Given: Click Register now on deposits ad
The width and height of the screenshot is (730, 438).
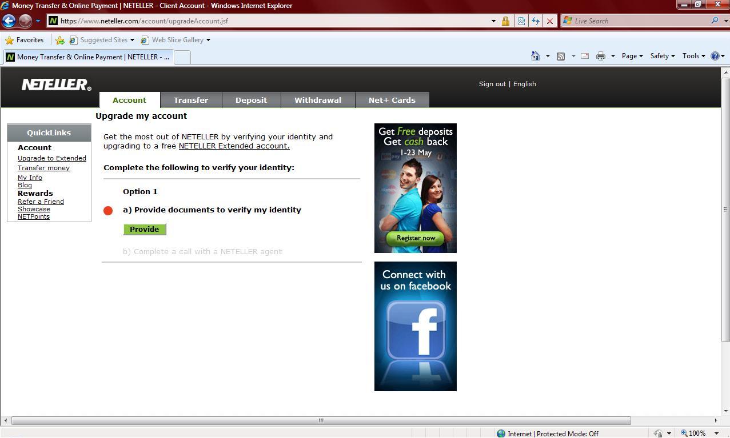Looking at the screenshot, I should point(416,238).
